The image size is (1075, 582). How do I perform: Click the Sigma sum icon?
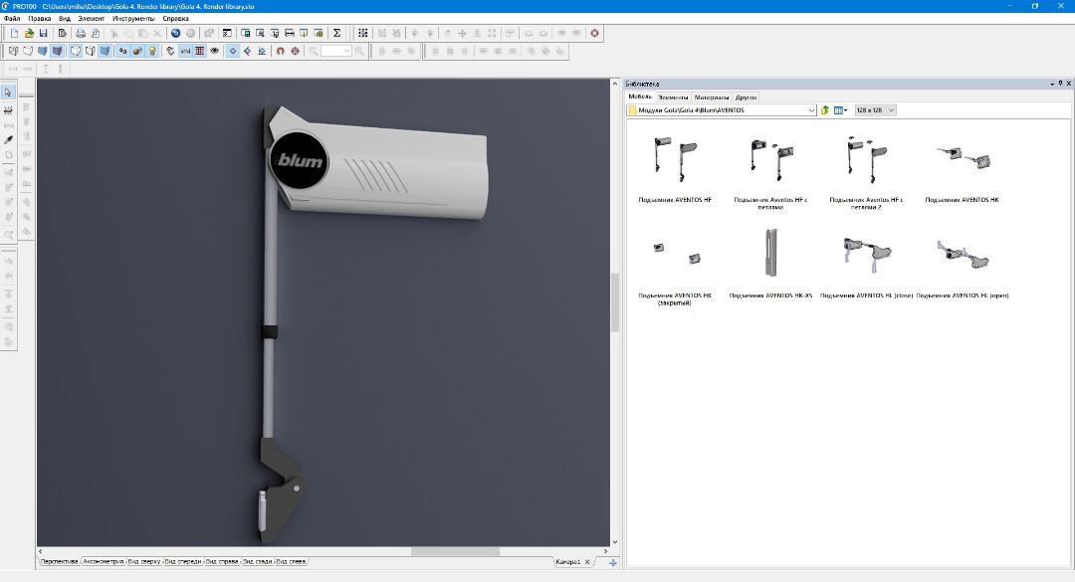pyautogui.click(x=336, y=33)
